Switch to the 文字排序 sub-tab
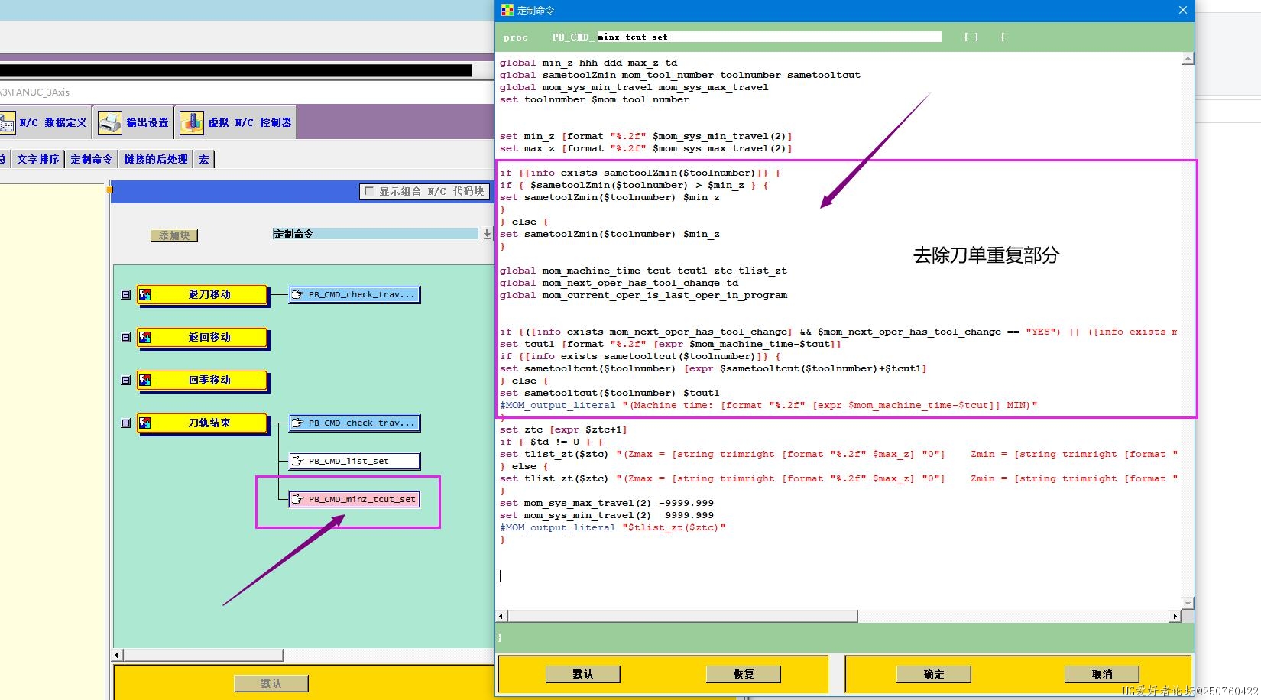The width and height of the screenshot is (1261, 700). [x=38, y=159]
